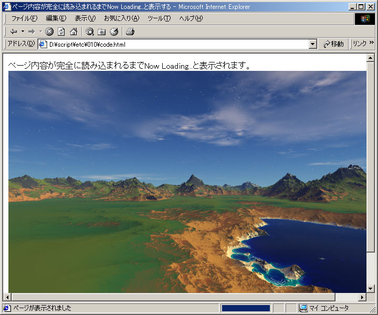Expand the リンク links toolbar chevron
Screen dimensions: 378x315
click(372, 43)
